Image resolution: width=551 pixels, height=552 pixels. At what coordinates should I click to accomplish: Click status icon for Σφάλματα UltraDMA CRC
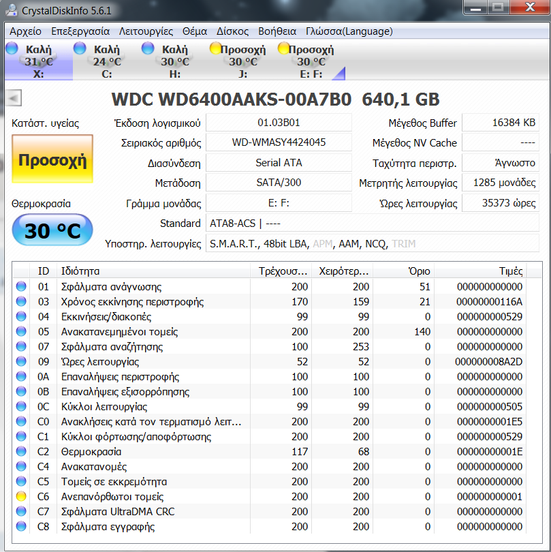21,512
